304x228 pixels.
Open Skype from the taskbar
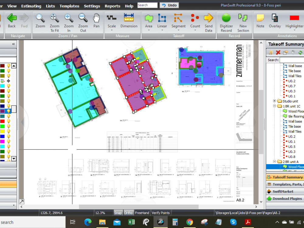click(x=233, y=222)
